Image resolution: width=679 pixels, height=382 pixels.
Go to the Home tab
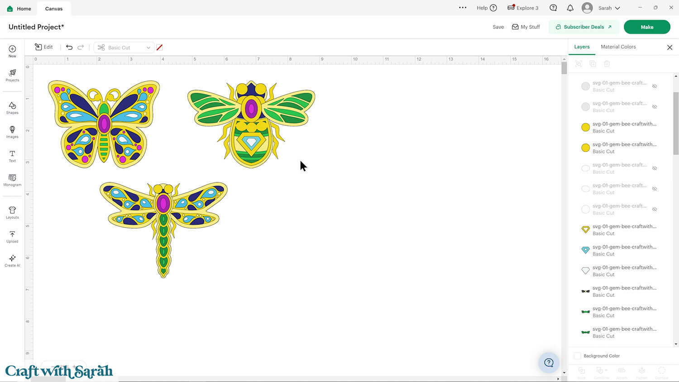point(19,9)
